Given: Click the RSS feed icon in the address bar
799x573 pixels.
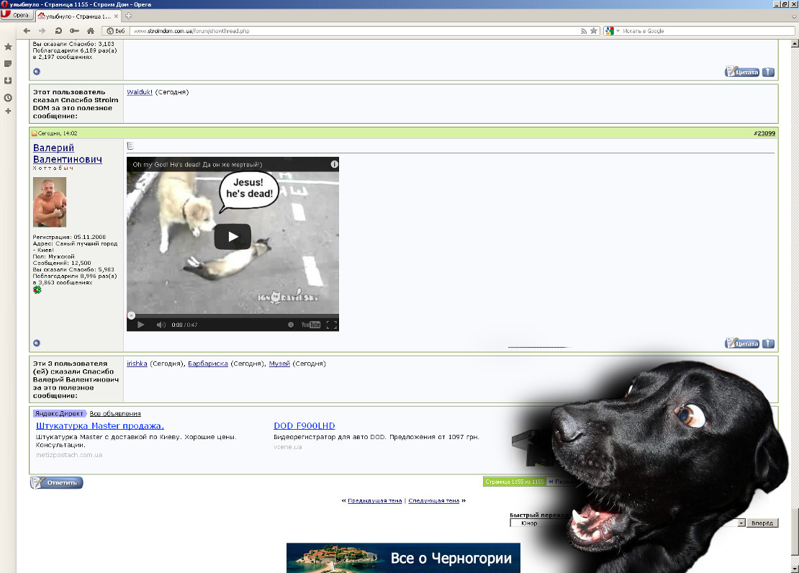Looking at the screenshot, I should 584,31.
